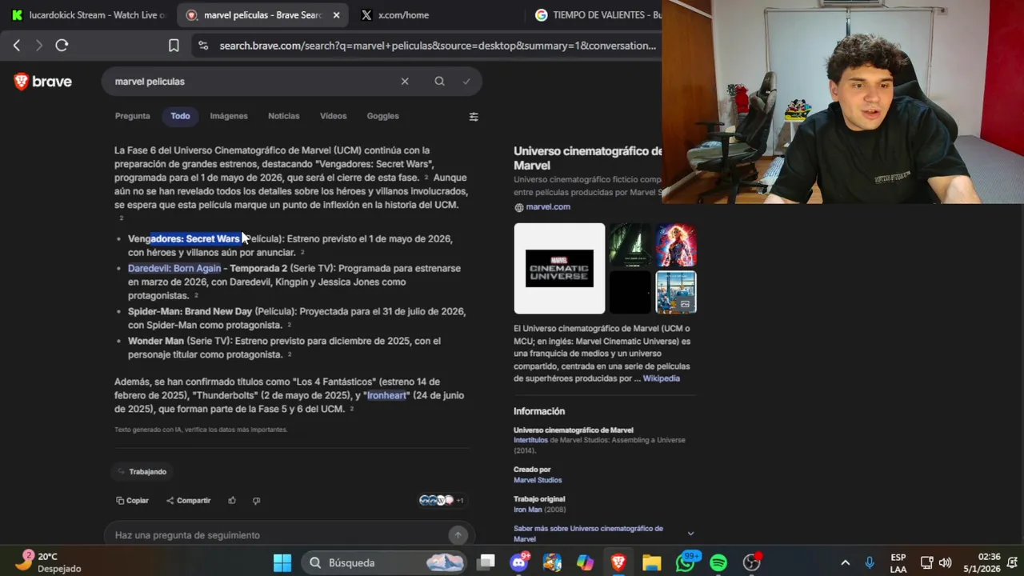The width and height of the screenshot is (1024, 576).
Task: Click the checkmark icon in search box
Action: 466,82
